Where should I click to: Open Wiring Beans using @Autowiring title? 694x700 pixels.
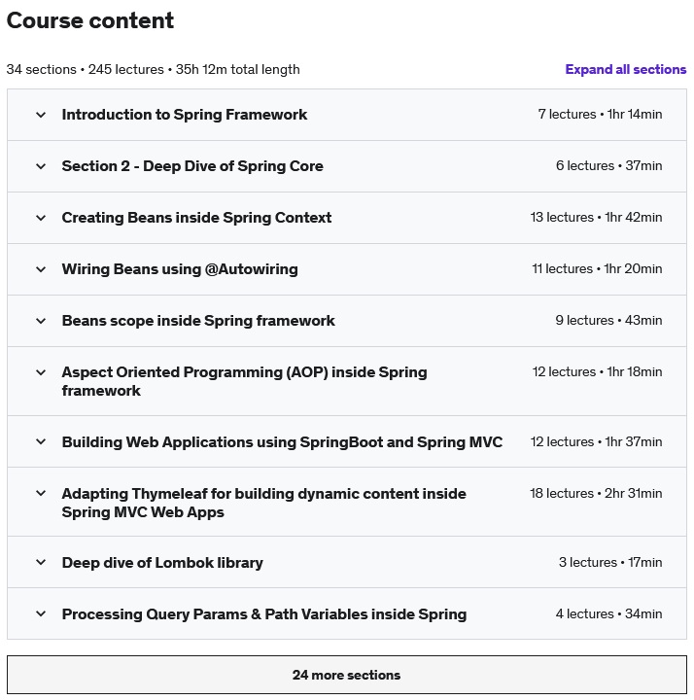pos(180,269)
